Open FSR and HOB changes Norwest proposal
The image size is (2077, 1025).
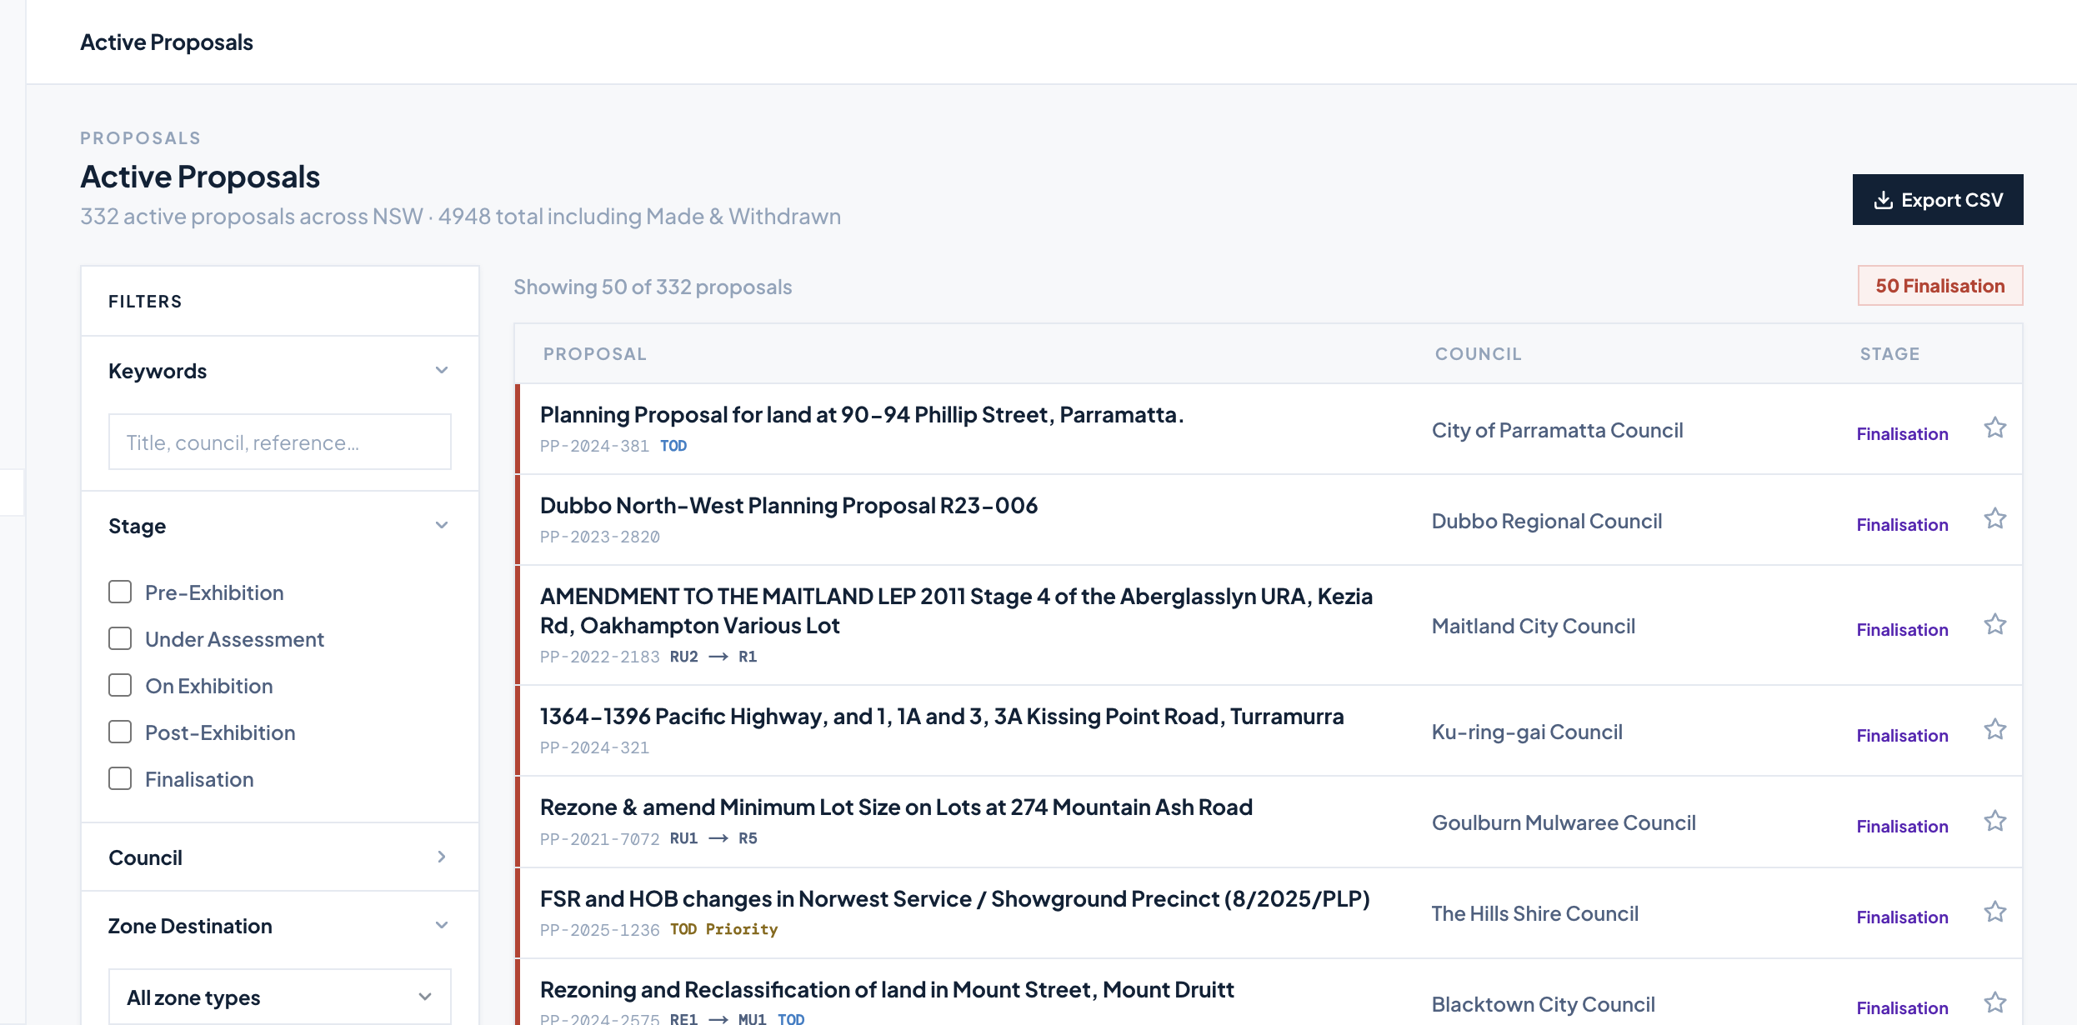point(955,898)
